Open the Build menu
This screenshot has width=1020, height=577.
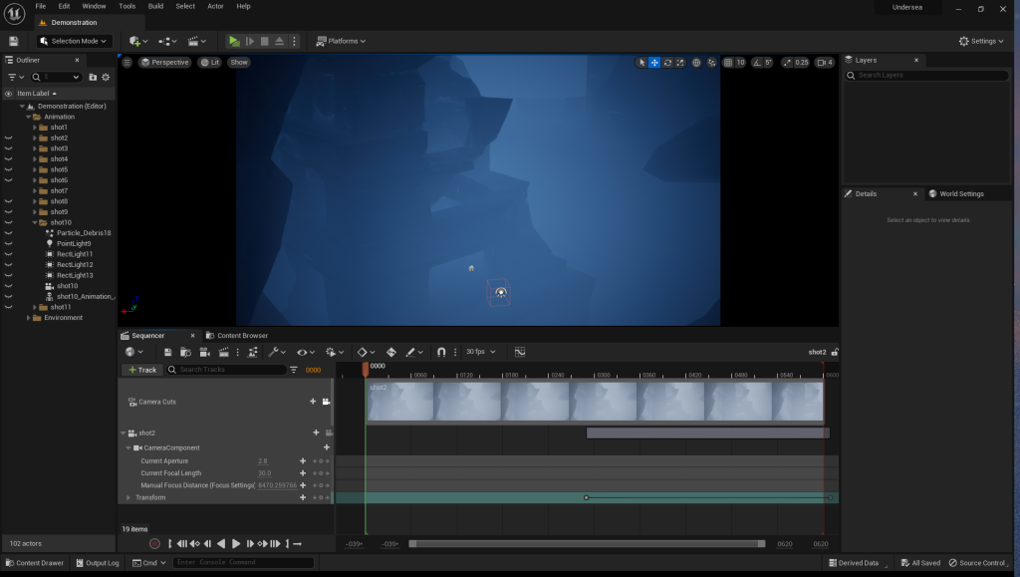(155, 6)
